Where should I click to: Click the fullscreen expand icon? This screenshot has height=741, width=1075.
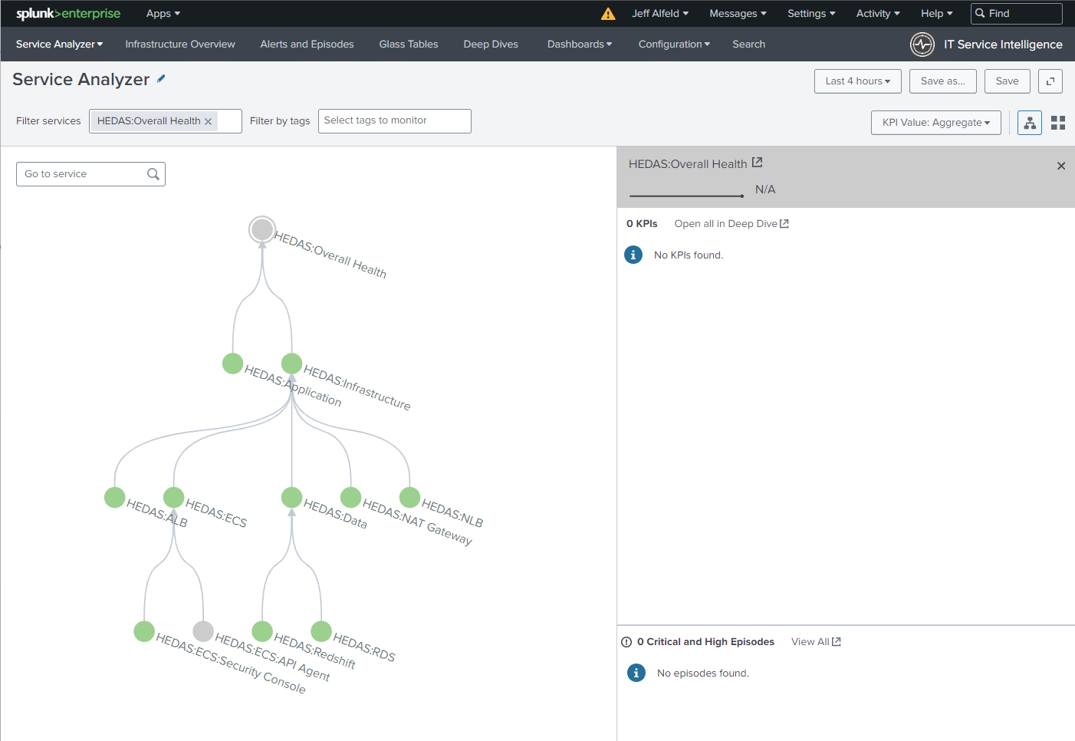[x=1050, y=81]
